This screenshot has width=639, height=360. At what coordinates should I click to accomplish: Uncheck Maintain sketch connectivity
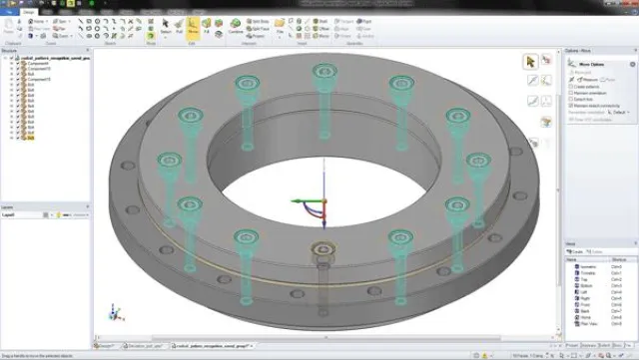tap(571, 106)
